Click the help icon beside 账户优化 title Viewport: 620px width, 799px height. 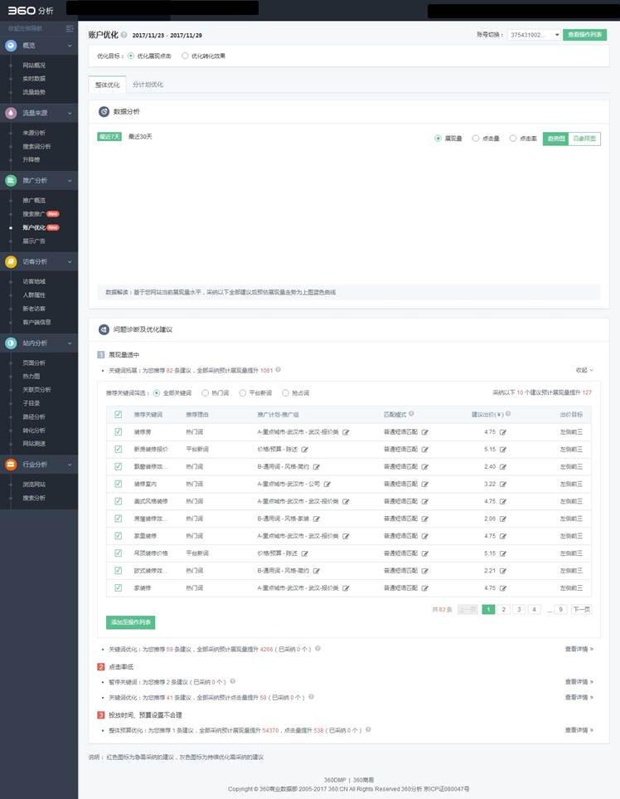pos(124,36)
